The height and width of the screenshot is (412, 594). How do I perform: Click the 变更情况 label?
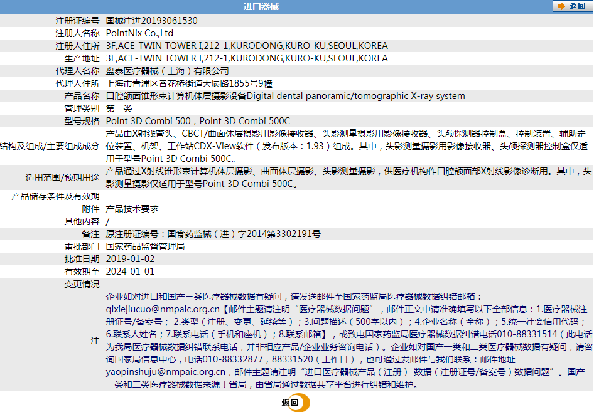[x=82, y=283]
